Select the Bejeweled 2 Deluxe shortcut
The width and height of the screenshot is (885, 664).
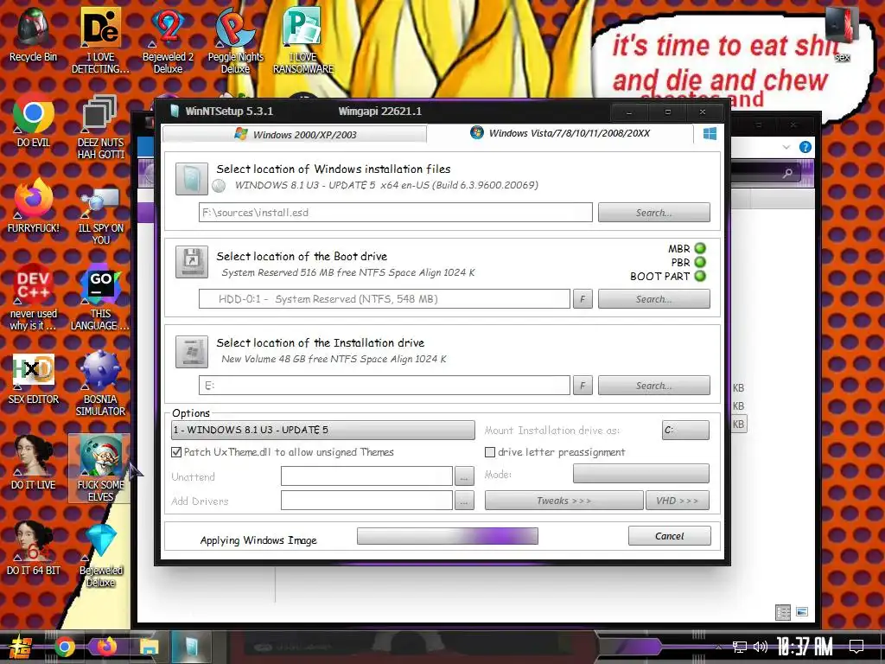coord(168,40)
